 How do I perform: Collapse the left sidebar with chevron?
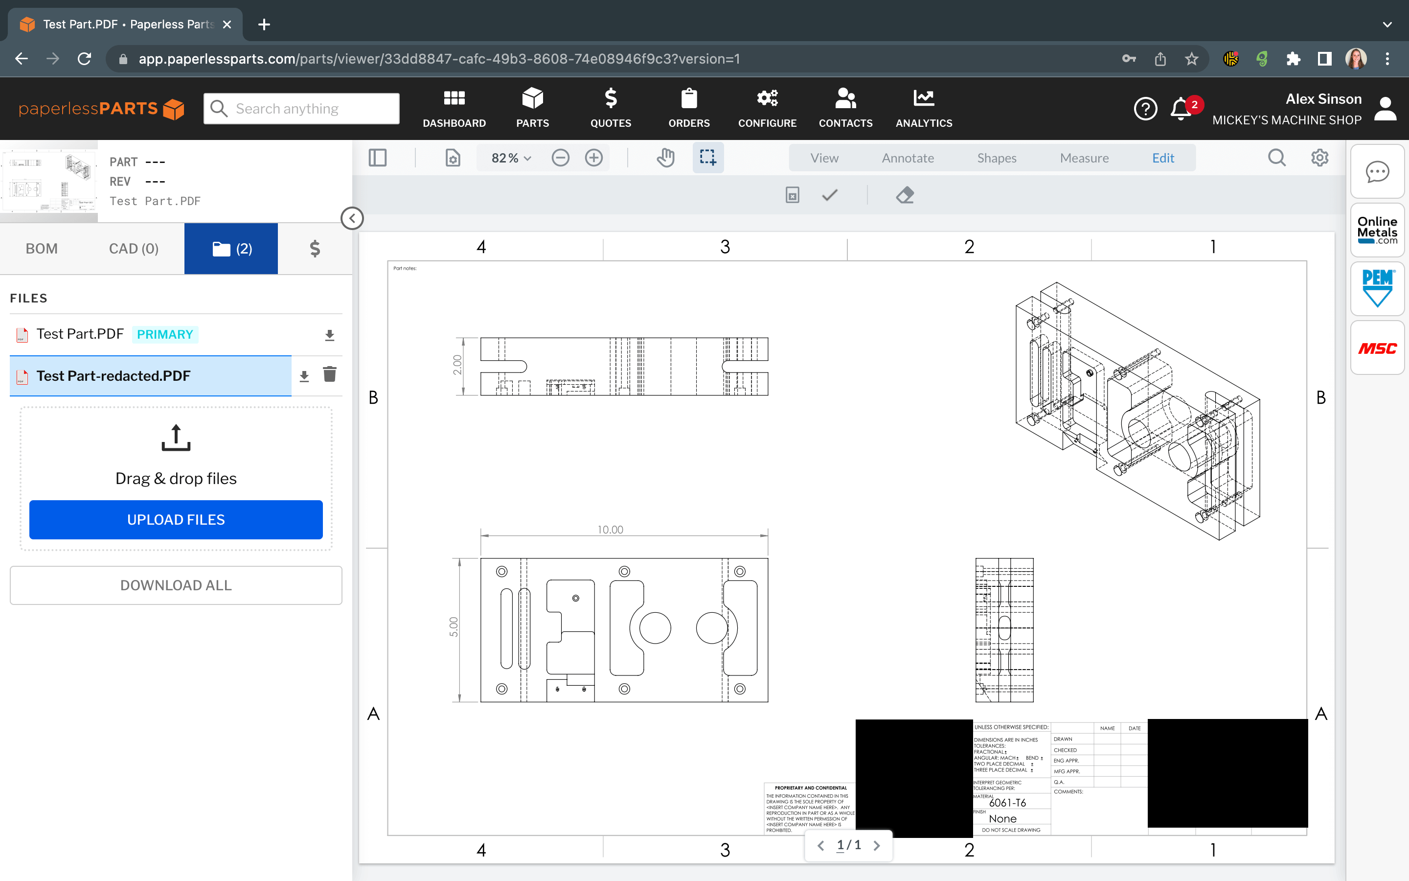pos(352,218)
